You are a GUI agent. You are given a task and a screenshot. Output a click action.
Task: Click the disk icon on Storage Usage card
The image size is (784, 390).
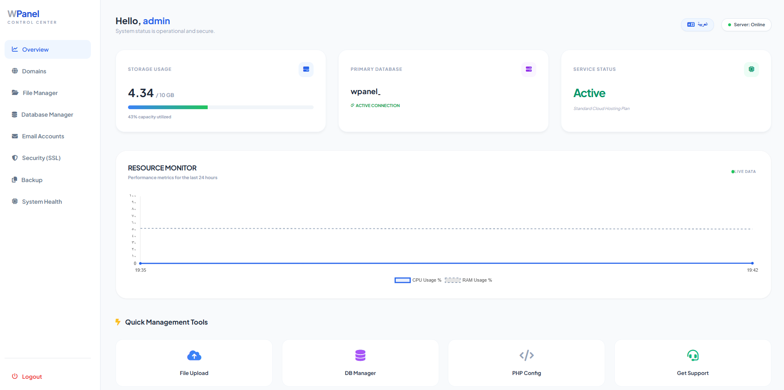tap(306, 70)
